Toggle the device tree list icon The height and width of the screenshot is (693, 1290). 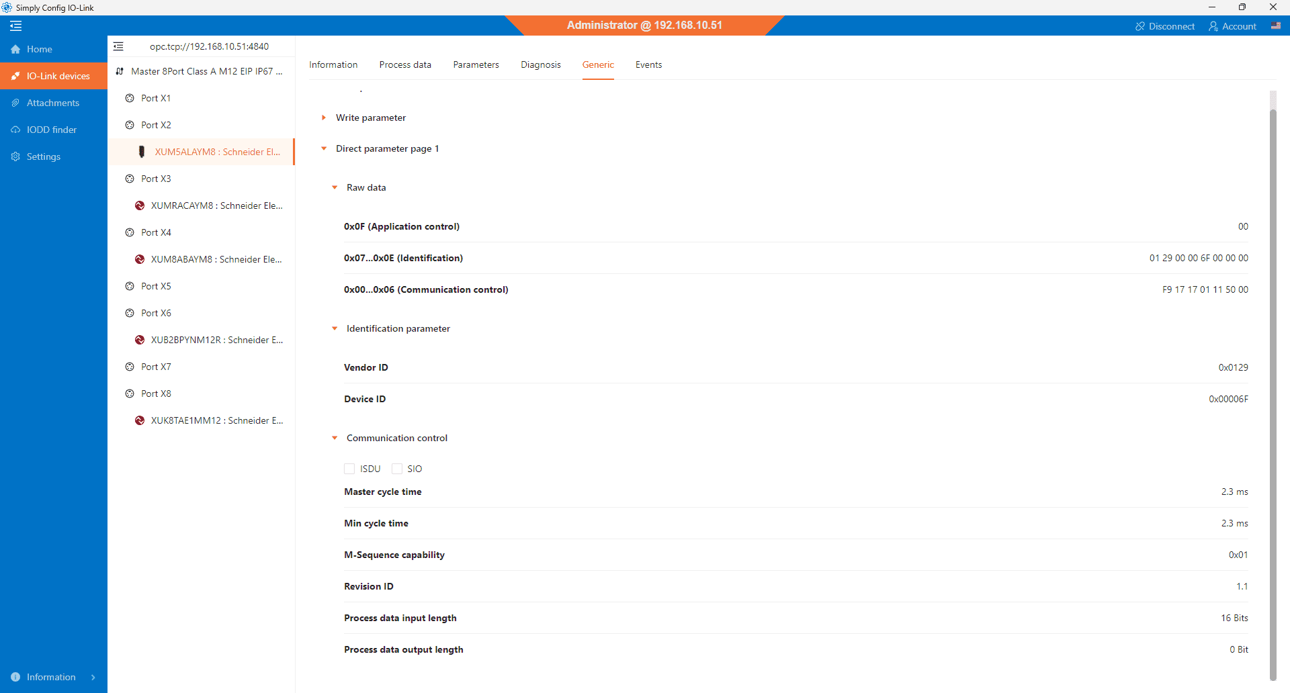click(x=118, y=46)
